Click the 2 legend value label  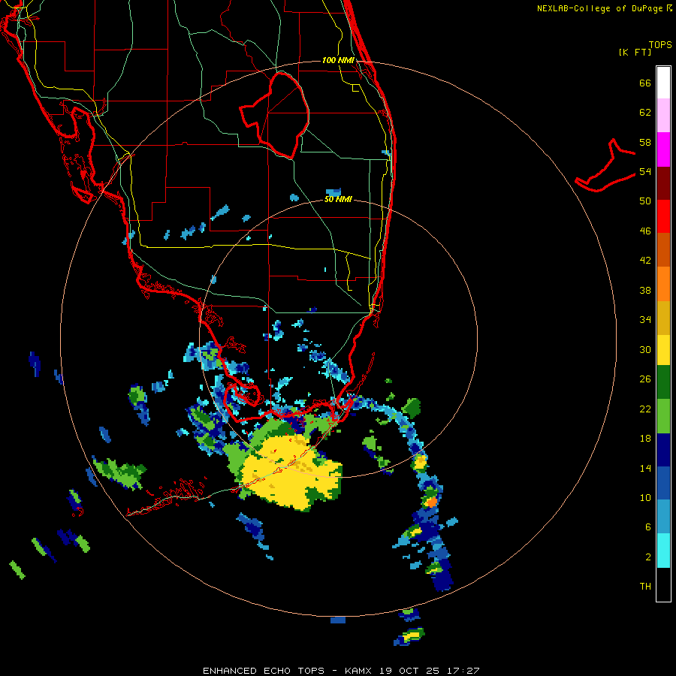[x=648, y=557]
